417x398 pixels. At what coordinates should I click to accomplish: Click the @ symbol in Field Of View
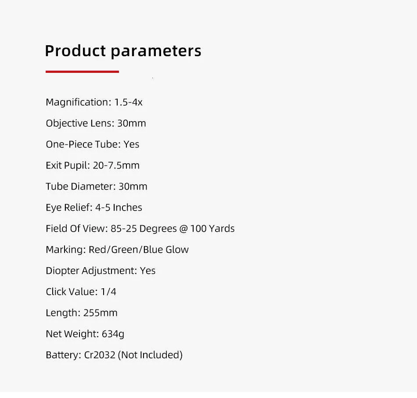pos(183,229)
